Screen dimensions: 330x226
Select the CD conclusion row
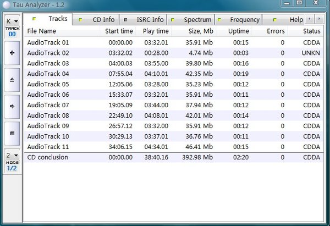coord(174,157)
